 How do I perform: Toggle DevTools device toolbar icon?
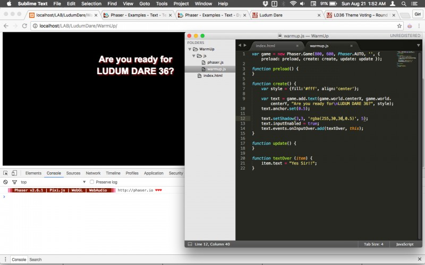point(14,173)
